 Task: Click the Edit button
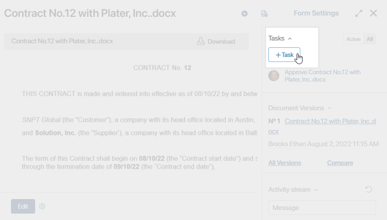pyautogui.click(x=23, y=206)
